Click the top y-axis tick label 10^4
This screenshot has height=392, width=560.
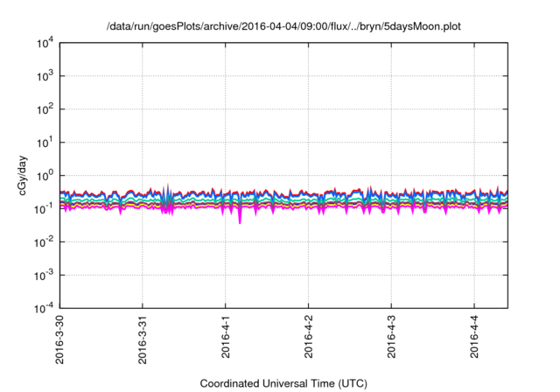tap(45, 43)
